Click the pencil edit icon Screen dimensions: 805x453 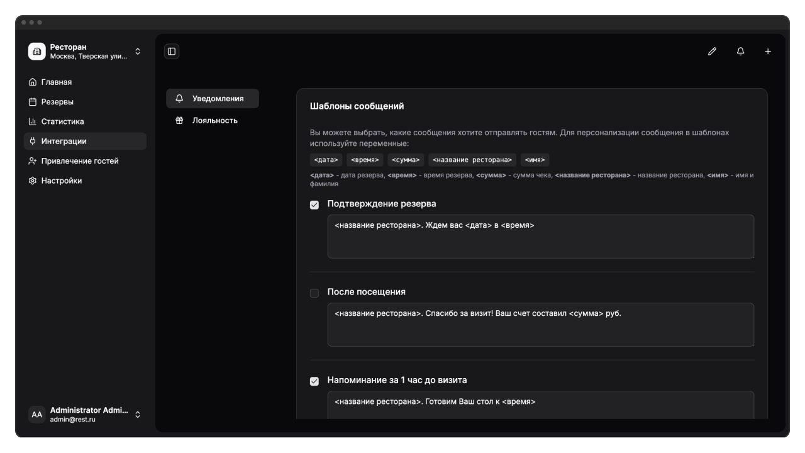[712, 52]
